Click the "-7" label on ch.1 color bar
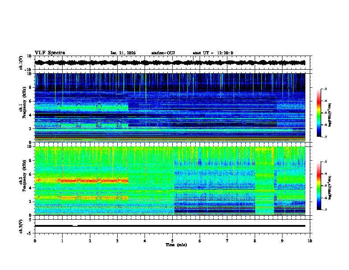This screenshot has width=349, height=270. point(325,137)
